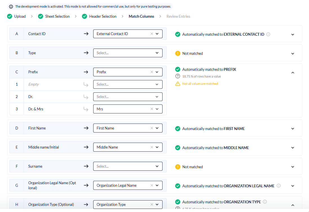Screen dimensions: 309x212
Task: Click question mark icon near rows percentage
Action: point(177,76)
